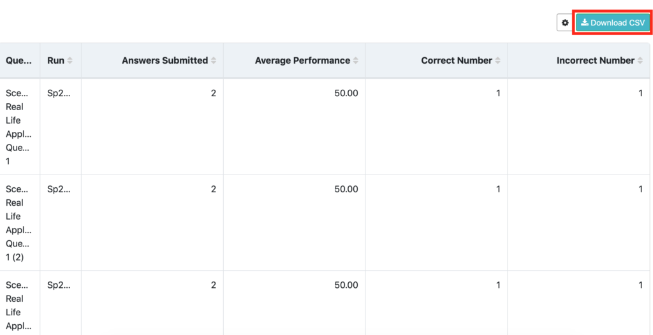This screenshot has height=335, width=653.
Task: Sort by Average Performance column arrows
Action: coord(355,61)
